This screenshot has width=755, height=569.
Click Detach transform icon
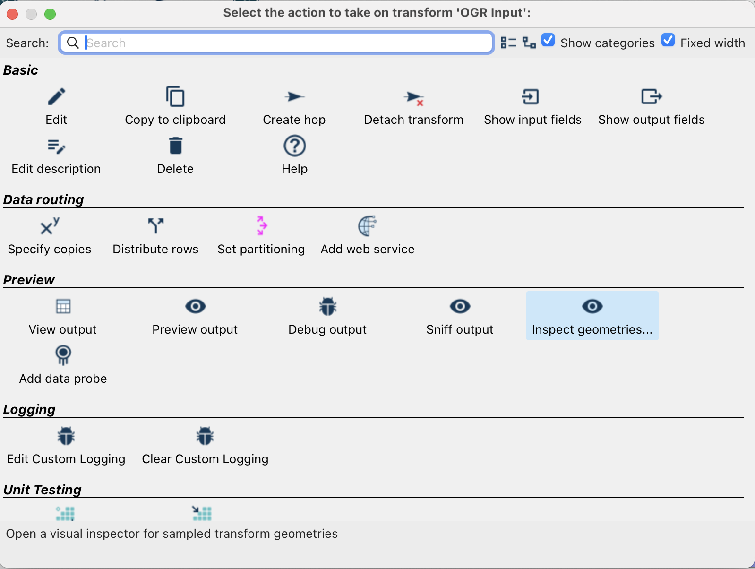[x=414, y=98]
